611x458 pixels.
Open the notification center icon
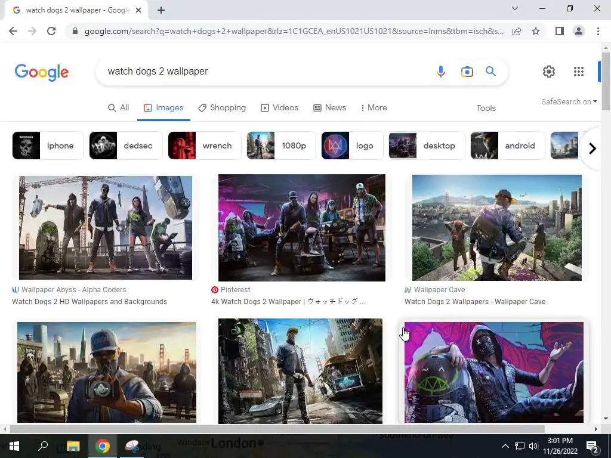[593, 447]
